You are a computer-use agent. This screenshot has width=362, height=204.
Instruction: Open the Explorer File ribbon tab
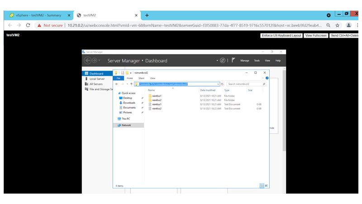[x=119, y=78]
